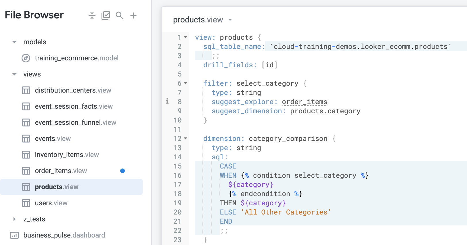Collapse the views folder
This screenshot has height=245, width=467.
pyautogui.click(x=14, y=74)
